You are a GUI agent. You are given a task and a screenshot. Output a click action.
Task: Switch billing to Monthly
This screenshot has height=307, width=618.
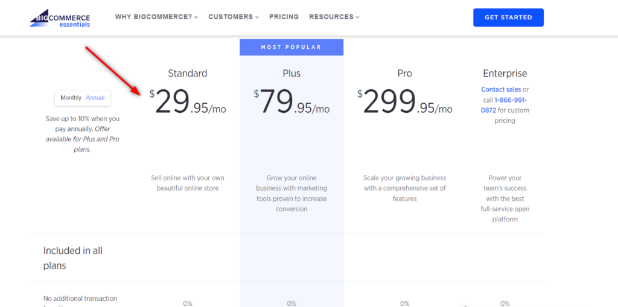[x=71, y=98]
